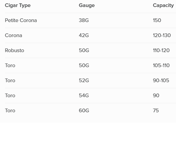The image size is (176, 148).
Task: Click the Gauge column header
Action: 87,5
